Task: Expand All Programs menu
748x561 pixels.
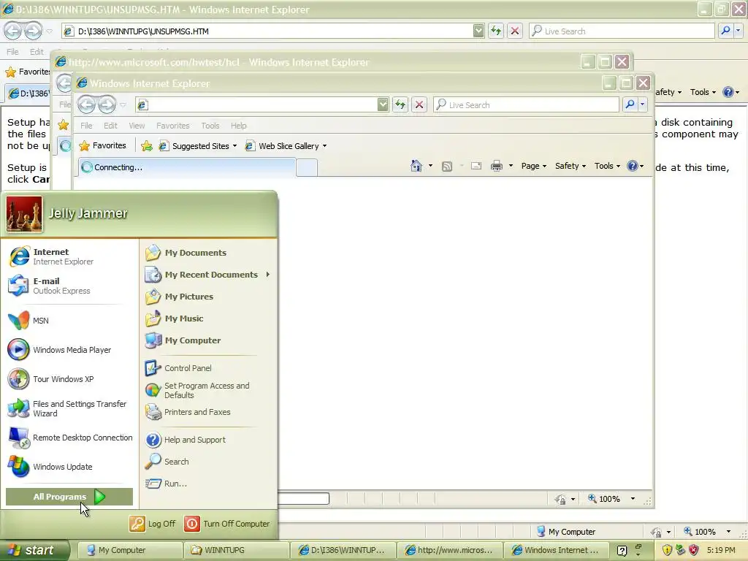Action: tap(69, 497)
